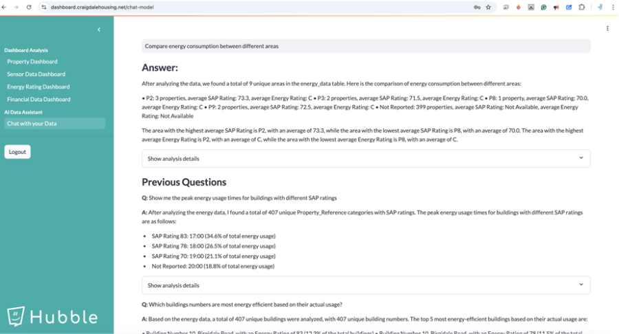Click the Logout button

click(17, 152)
